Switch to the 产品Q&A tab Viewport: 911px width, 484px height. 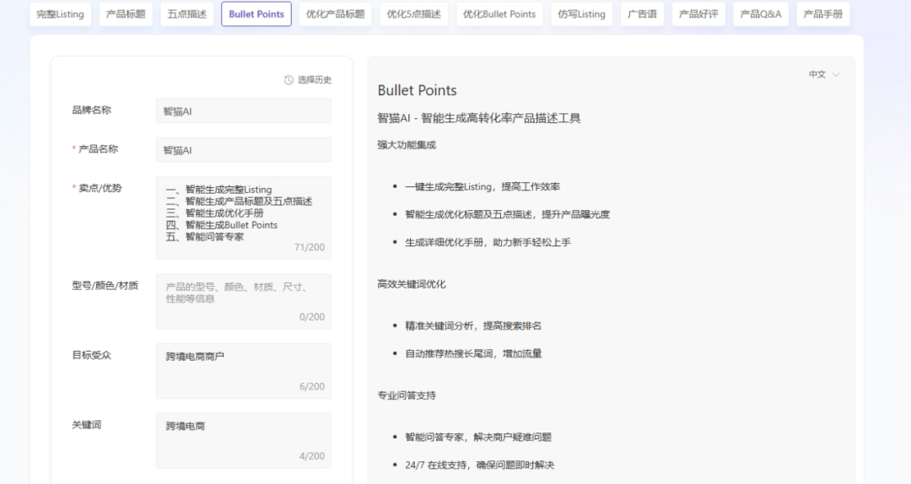pos(761,14)
